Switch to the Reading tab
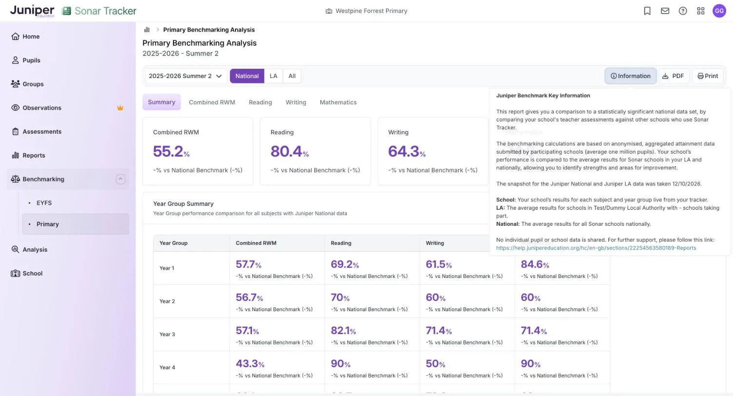The height and width of the screenshot is (396, 733). 260,102
